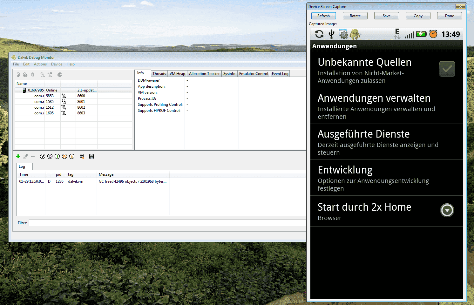The height and width of the screenshot is (305, 474).
Task: Switch to the Threads tab
Action: 159,74
